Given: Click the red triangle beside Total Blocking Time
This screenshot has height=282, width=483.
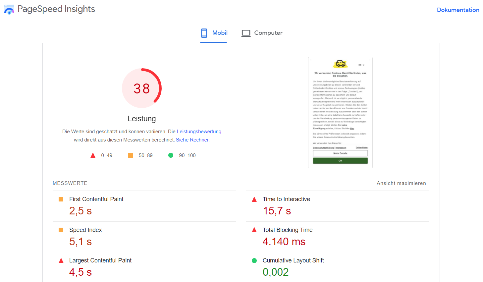Looking at the screenshot, I should pos(254,230).
